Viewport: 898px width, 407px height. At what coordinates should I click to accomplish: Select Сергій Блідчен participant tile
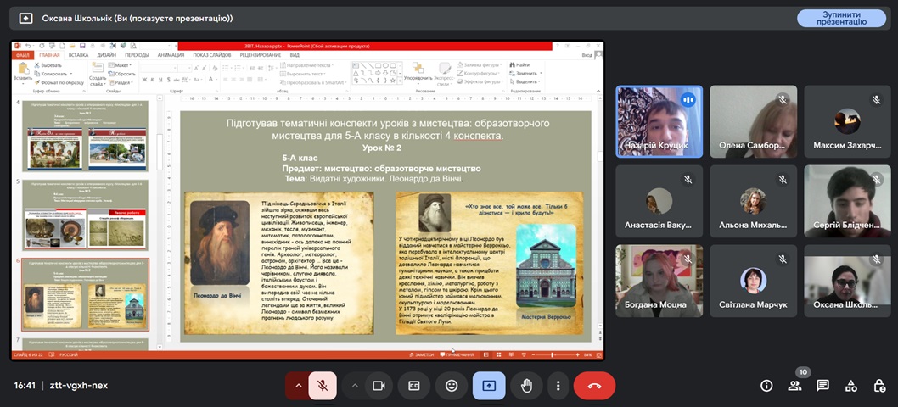click(848, 201)
